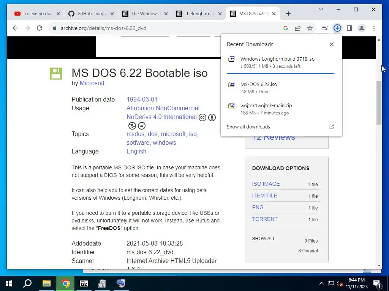Open wojtek1wojtek-main.zip download entry
This screenshot has width=389, height=291.
pyautogui.click(x=281, y=109)
